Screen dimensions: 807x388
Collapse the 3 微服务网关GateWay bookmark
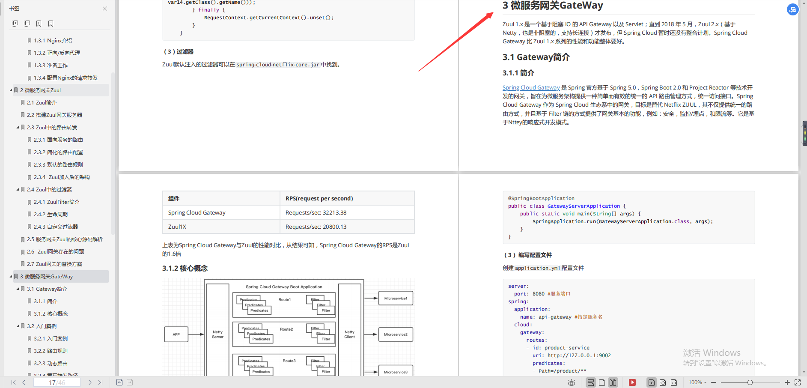tap(11, 276)
